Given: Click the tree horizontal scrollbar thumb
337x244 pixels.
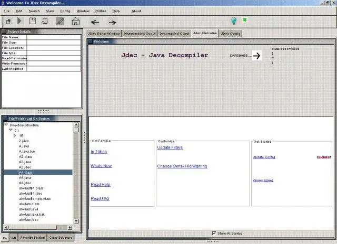Looking at the screenshot, I should tap(33, 227).
